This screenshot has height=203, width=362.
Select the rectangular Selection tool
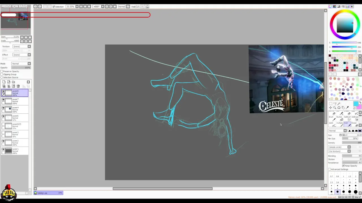331,103
